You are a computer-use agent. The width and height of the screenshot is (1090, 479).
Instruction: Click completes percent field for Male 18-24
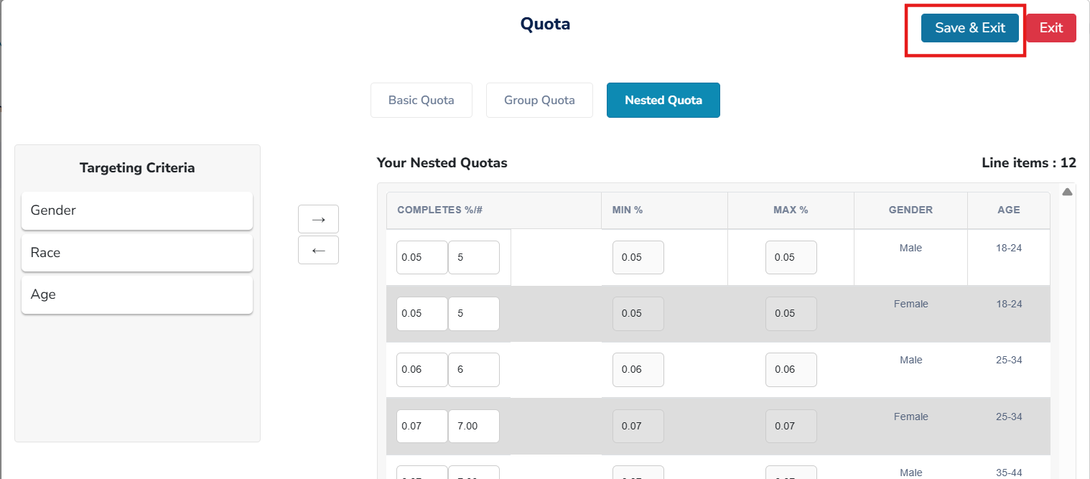click(421, 257)
